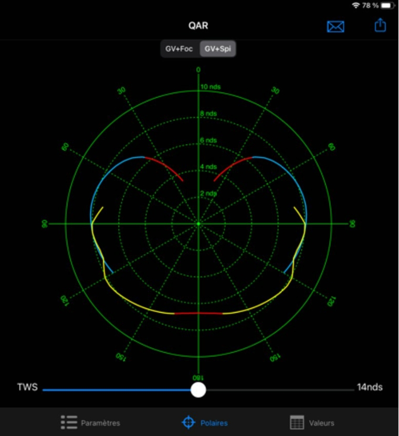
Task: Tap the battery indicator icon
Action: point(388,5)
